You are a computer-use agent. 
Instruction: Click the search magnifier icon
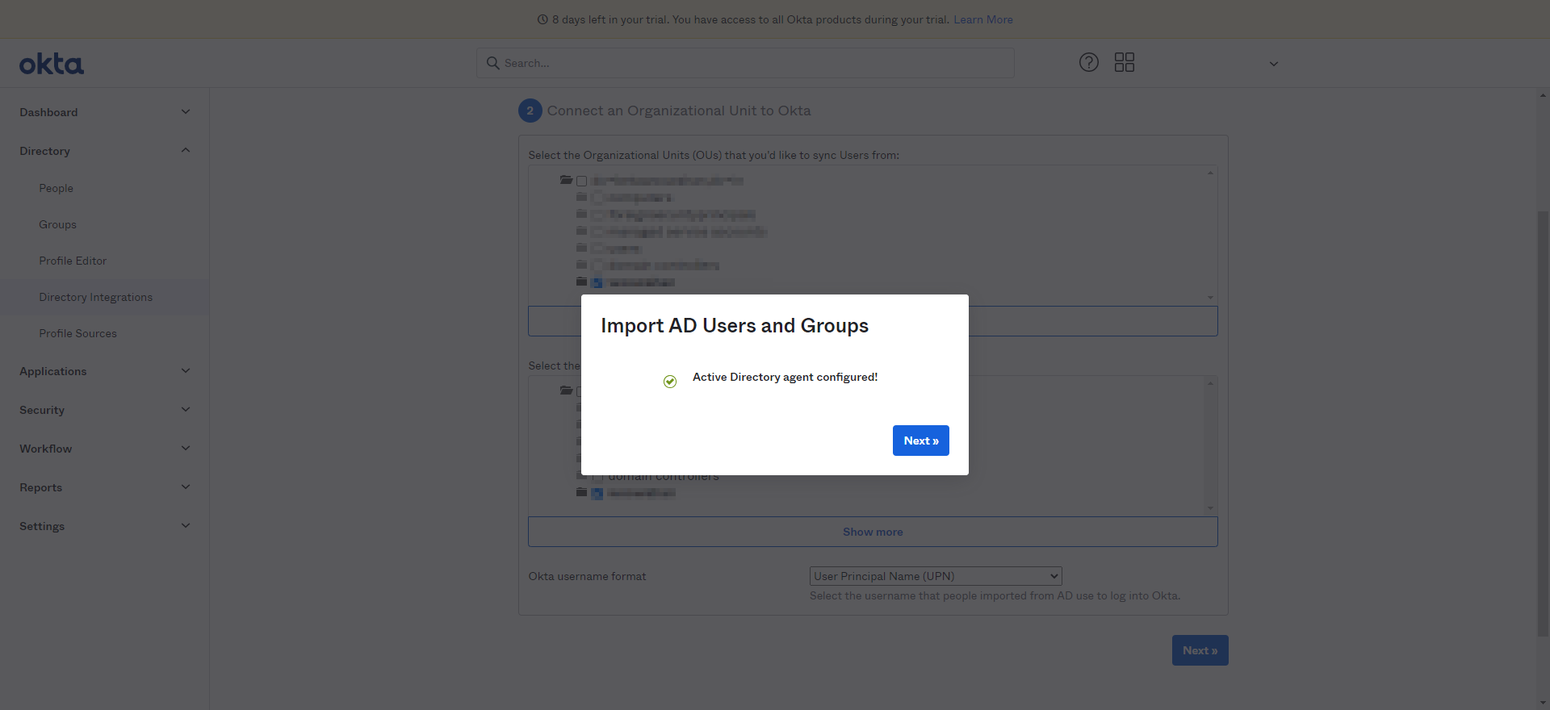[x=492, y=63]
